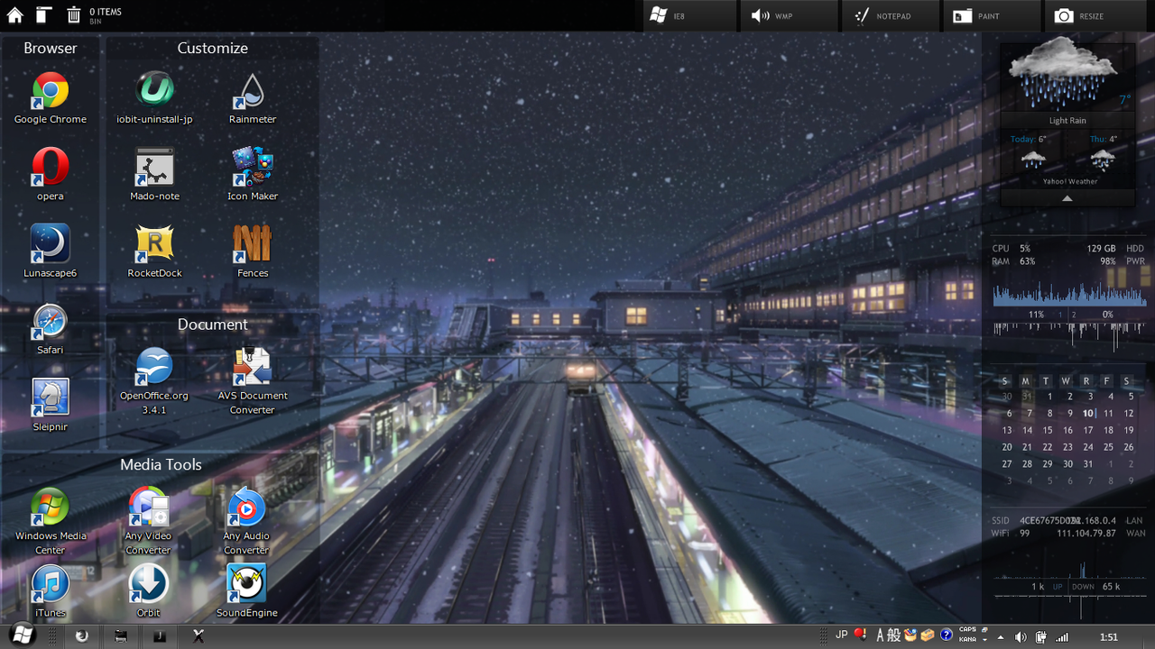Toggle the KANA input indicator
This screenshot has height=649, width=1155.
[967, 640]
